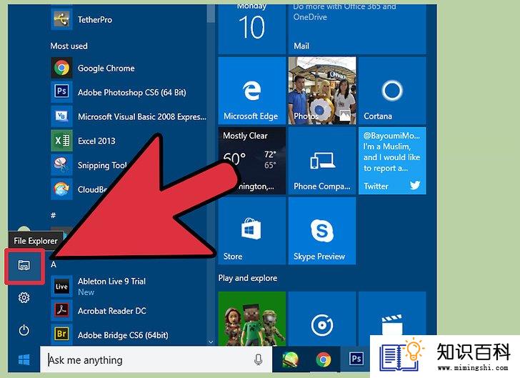Launch Excel 2013
Viewport: 520px width, 378px height.
coord(128,141)
